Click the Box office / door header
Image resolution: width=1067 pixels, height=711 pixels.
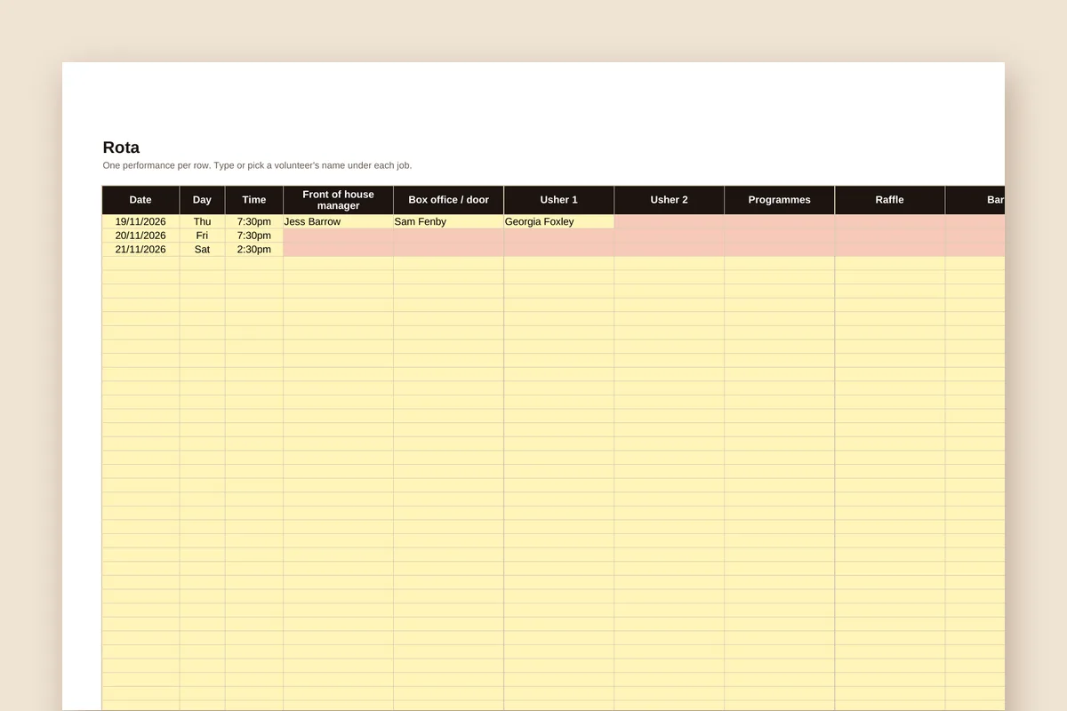point(448,200)
